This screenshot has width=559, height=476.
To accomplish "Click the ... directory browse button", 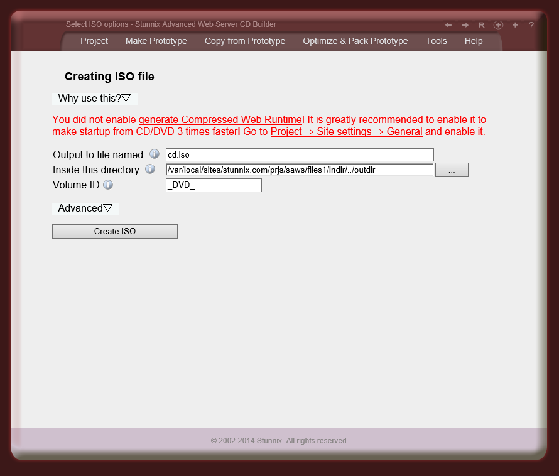I will pos(452,170).
